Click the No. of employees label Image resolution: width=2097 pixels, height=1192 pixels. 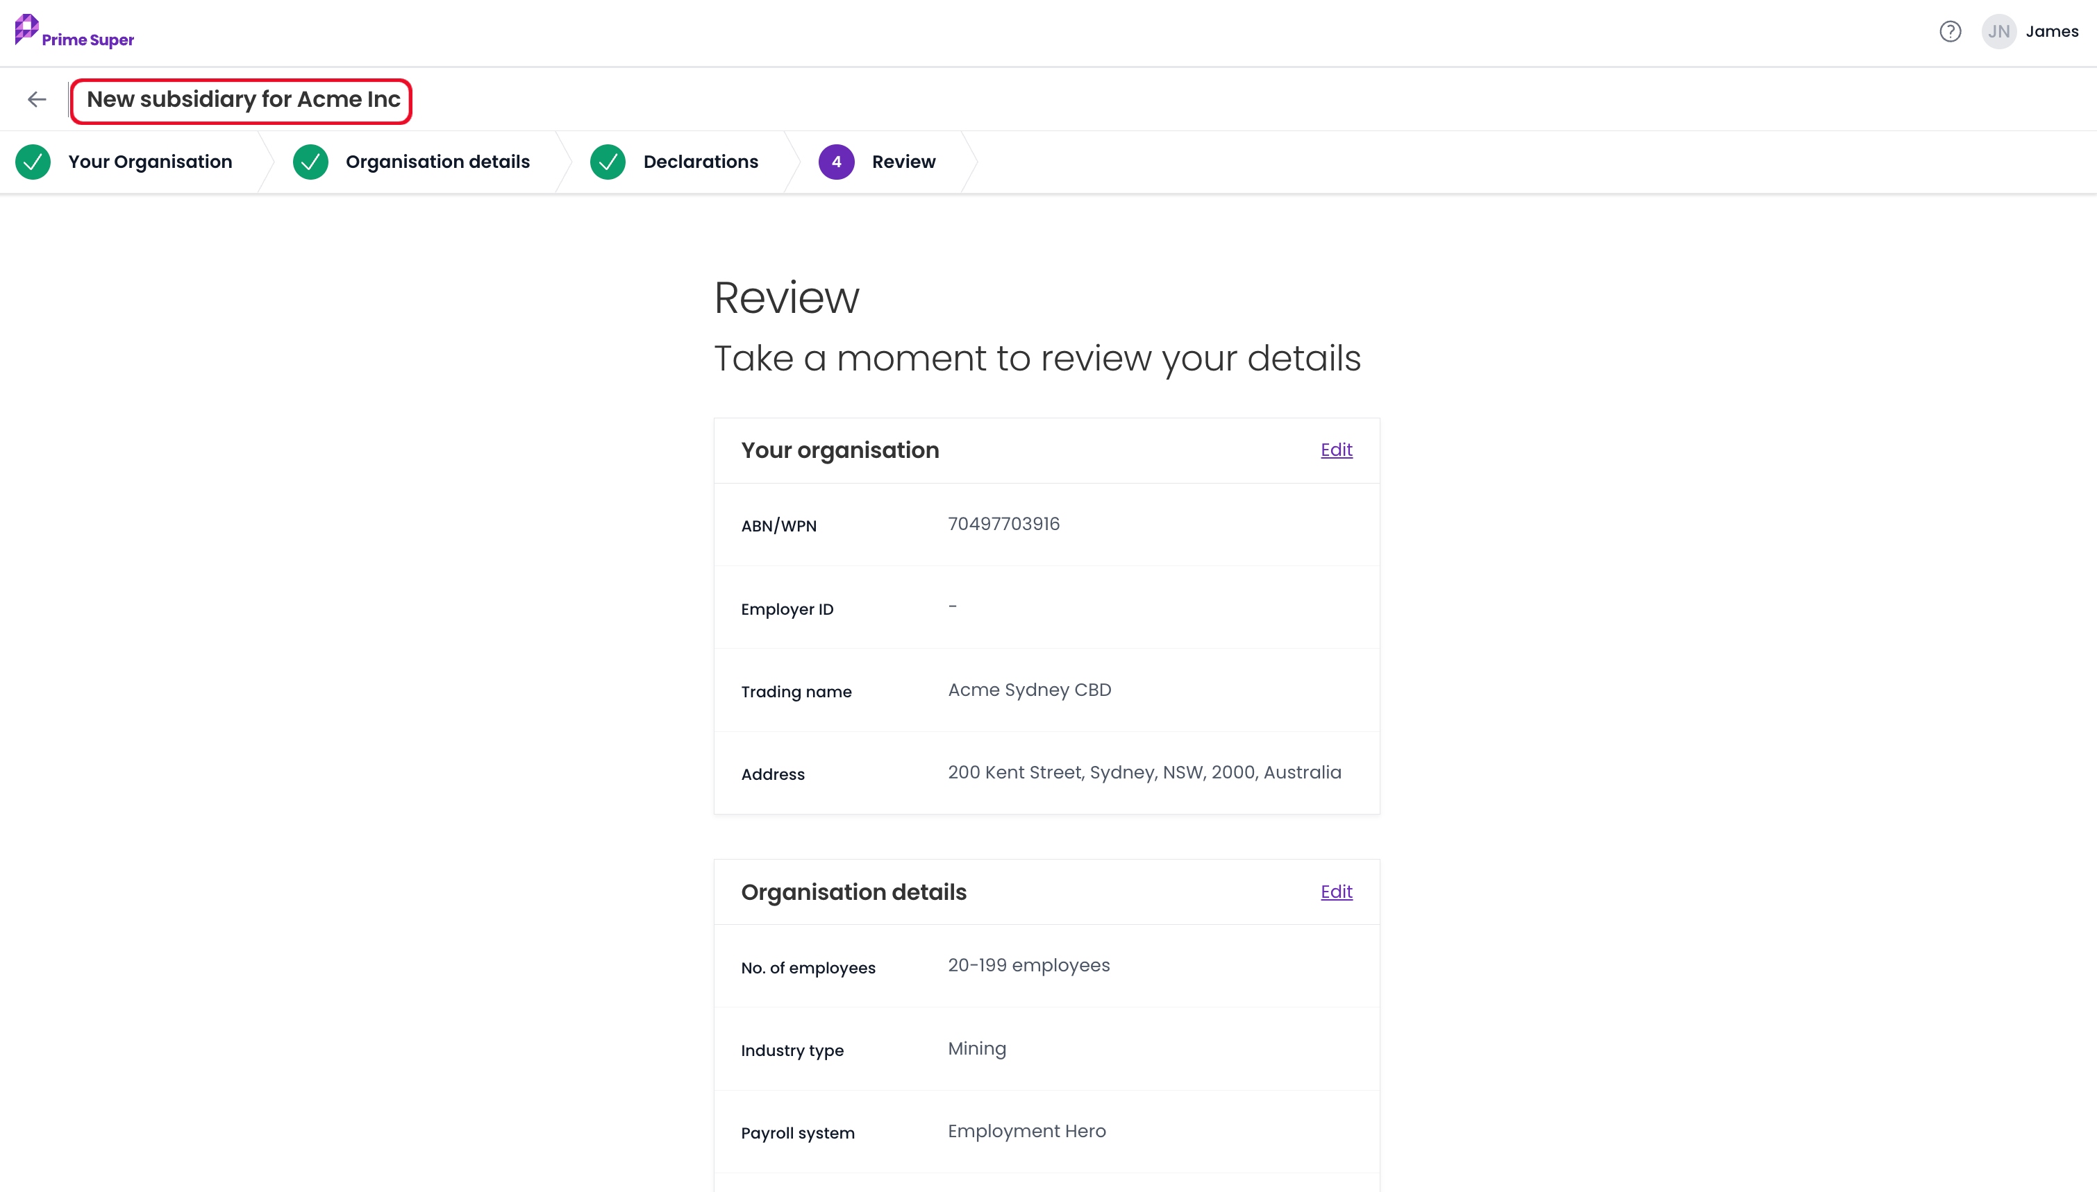point(808,968)
